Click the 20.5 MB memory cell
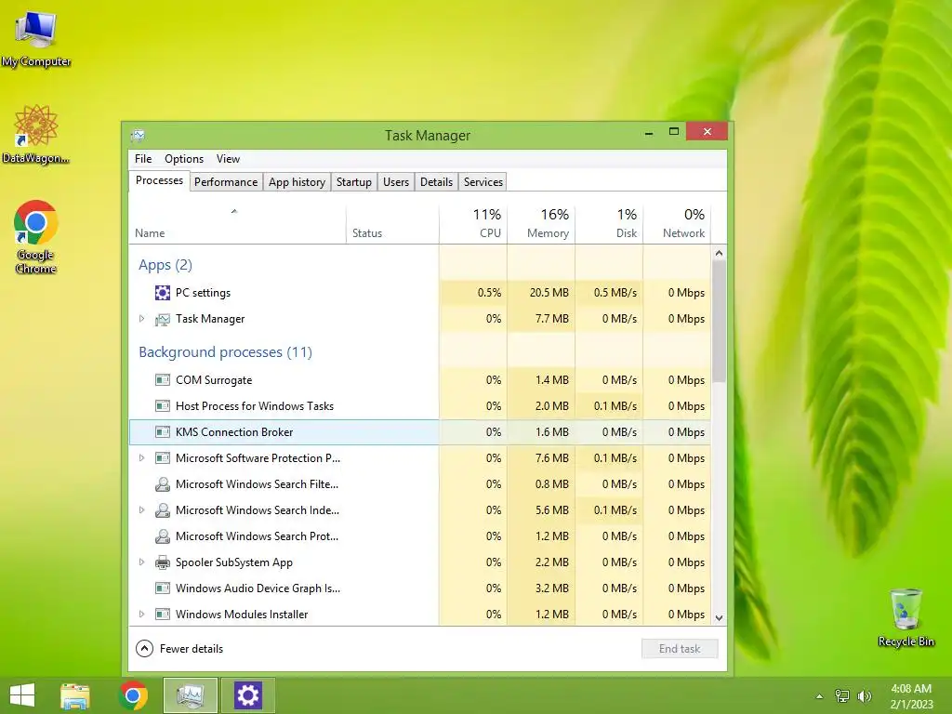 541,293
